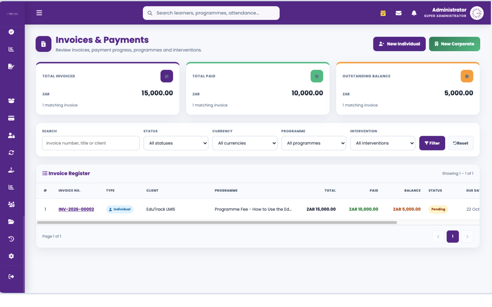Open the Administrator profile avatar

tap(477, 13)
